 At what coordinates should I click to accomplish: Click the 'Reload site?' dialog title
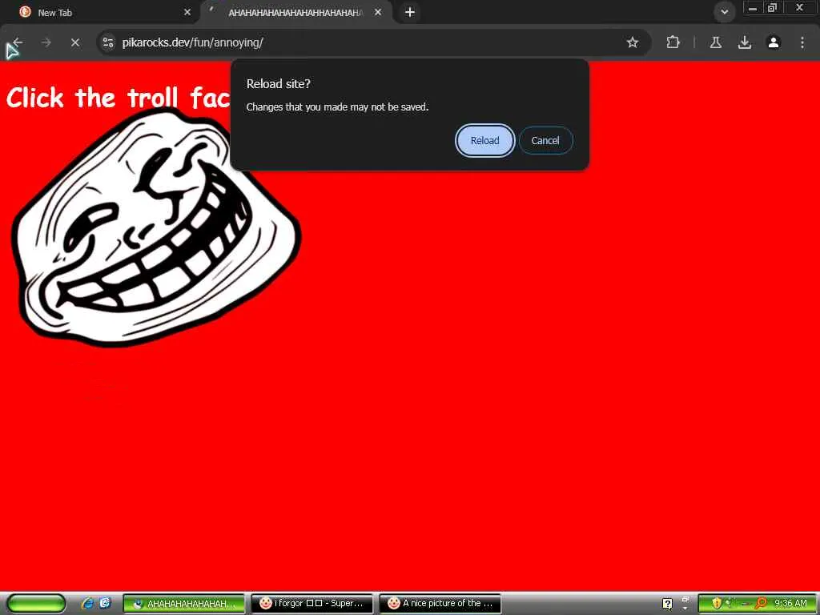[278, 83]
